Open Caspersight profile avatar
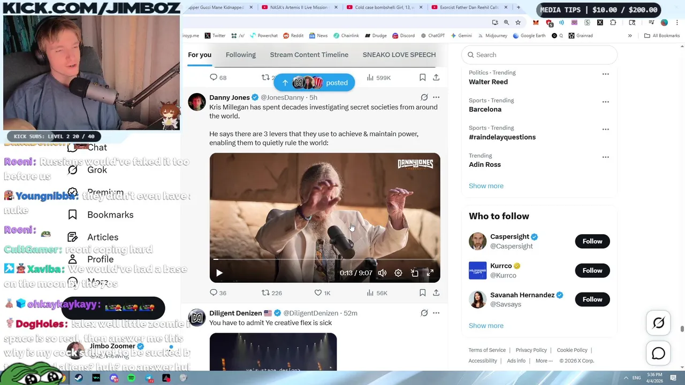Screen dimensions: 685x385 point(477,241)
